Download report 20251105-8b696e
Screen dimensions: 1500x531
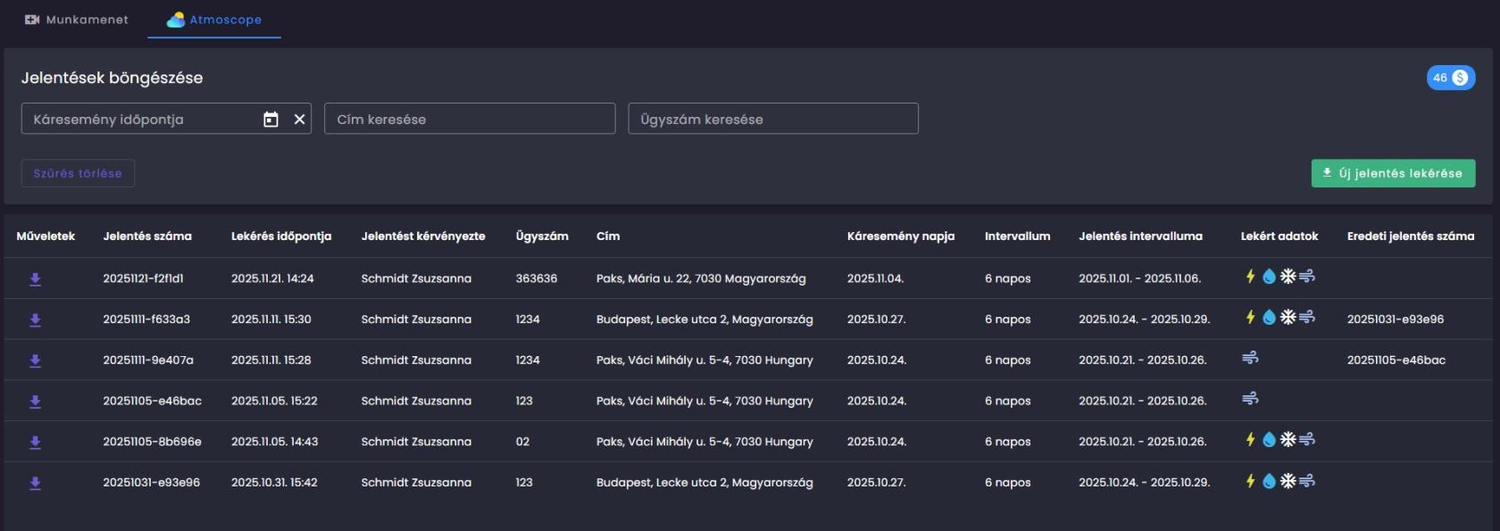pyautogui.click(x=35, y=442)
